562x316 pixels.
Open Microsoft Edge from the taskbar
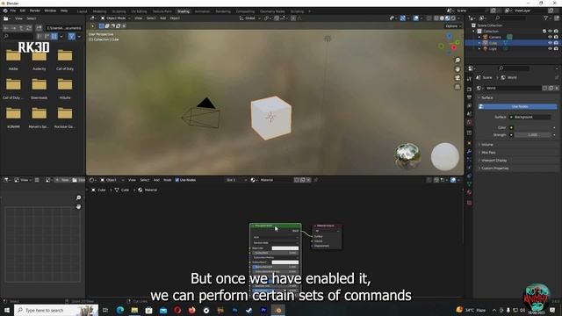click(119, 310)
